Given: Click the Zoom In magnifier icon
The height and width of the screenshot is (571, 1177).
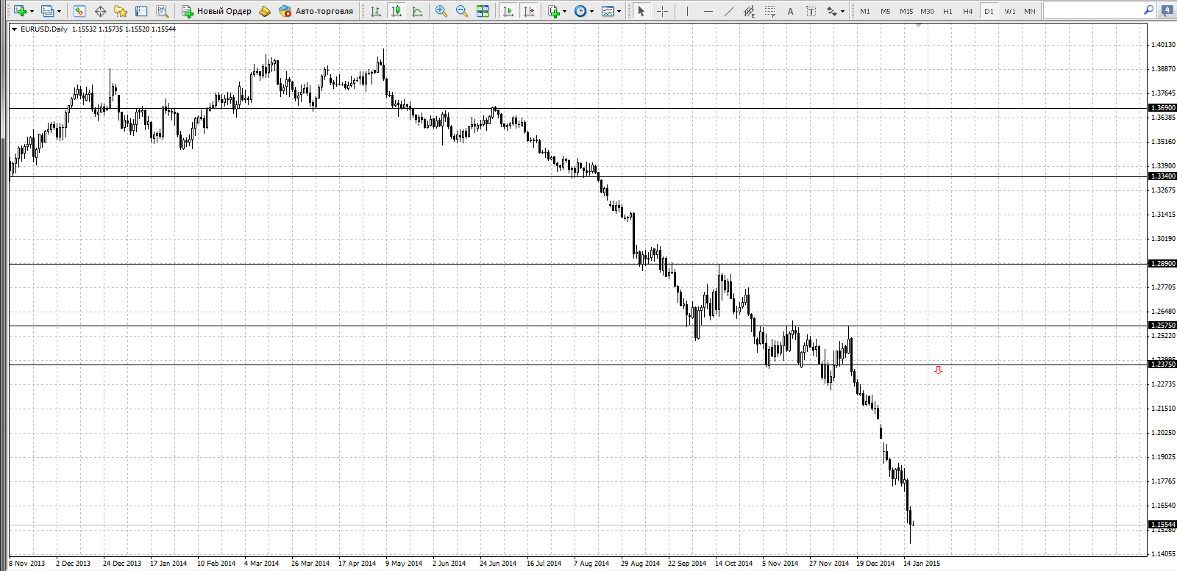Looking at the screenshot, I should pyautogui.click(x=441, y=11).
